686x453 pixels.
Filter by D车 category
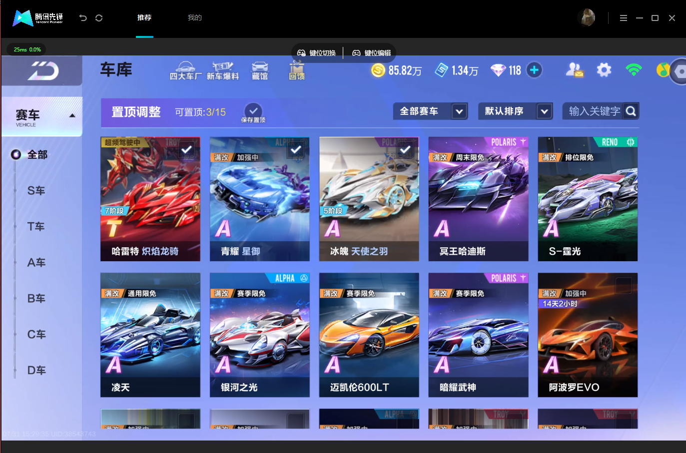click(x=36, y=371)
